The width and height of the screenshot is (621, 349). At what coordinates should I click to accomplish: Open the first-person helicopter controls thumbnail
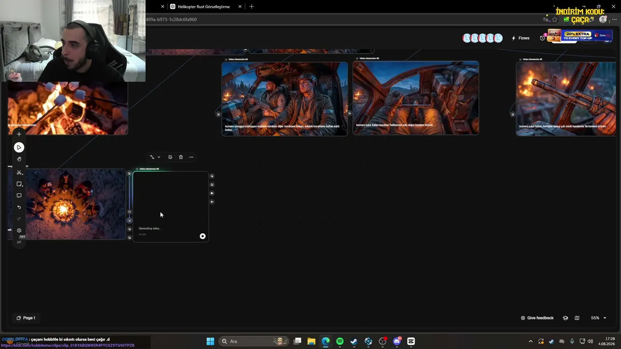click(416, 98)
